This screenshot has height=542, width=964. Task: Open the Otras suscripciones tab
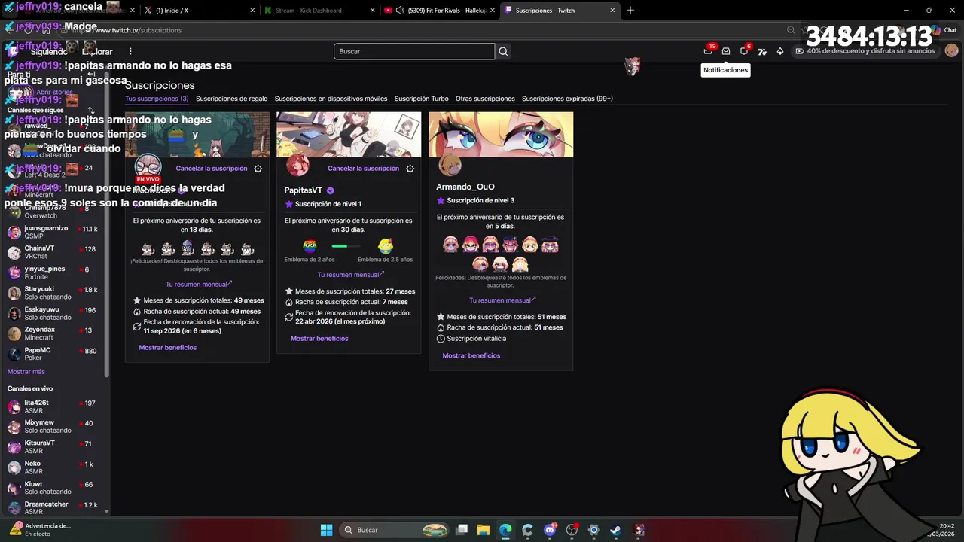(x=485, y=99)
